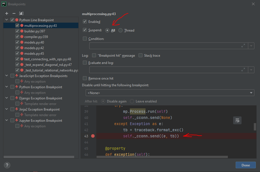This screenshot has height=172, width=260.
Task: Click the code preview horizontal scrollbar
Action: (x=162, y=157)
